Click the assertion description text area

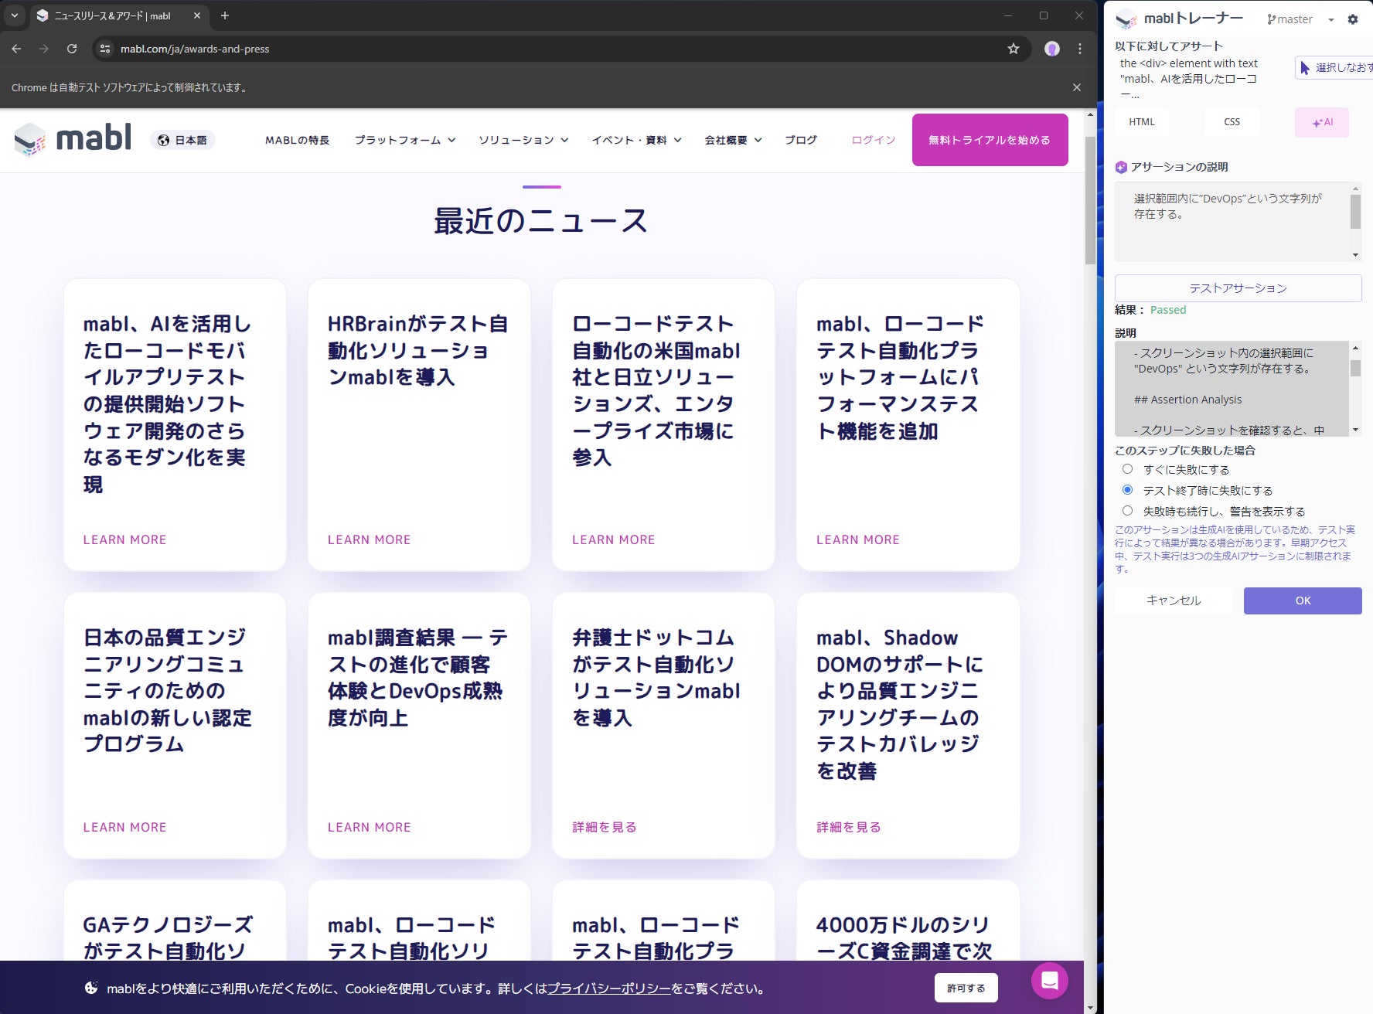tap(1232, 222)
